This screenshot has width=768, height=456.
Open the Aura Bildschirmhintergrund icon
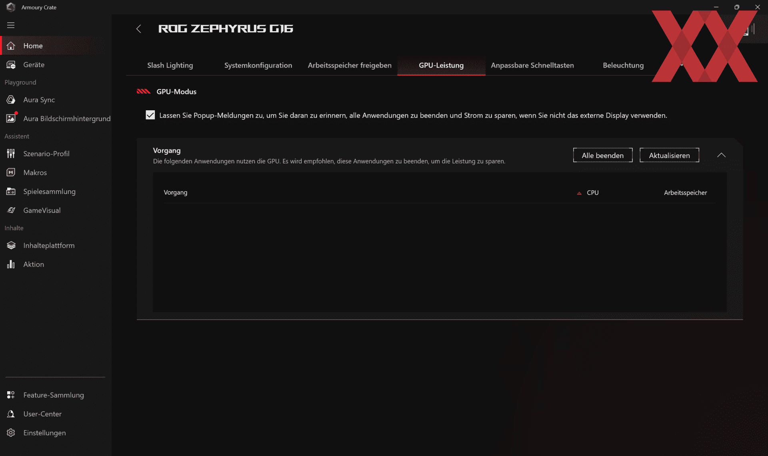[x=11, y=118]
